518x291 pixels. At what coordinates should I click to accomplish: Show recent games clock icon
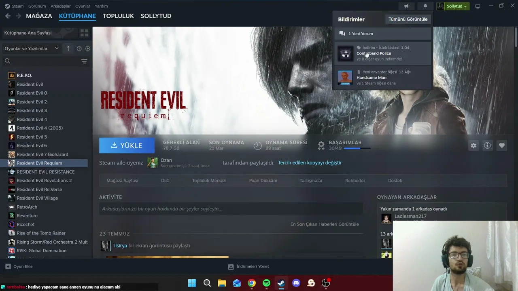pyautogui.click(x=79, y=48)
